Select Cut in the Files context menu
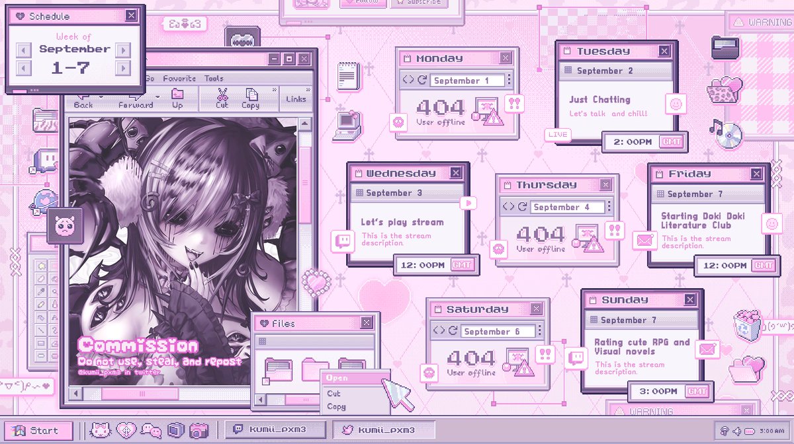 pos(334,393)
